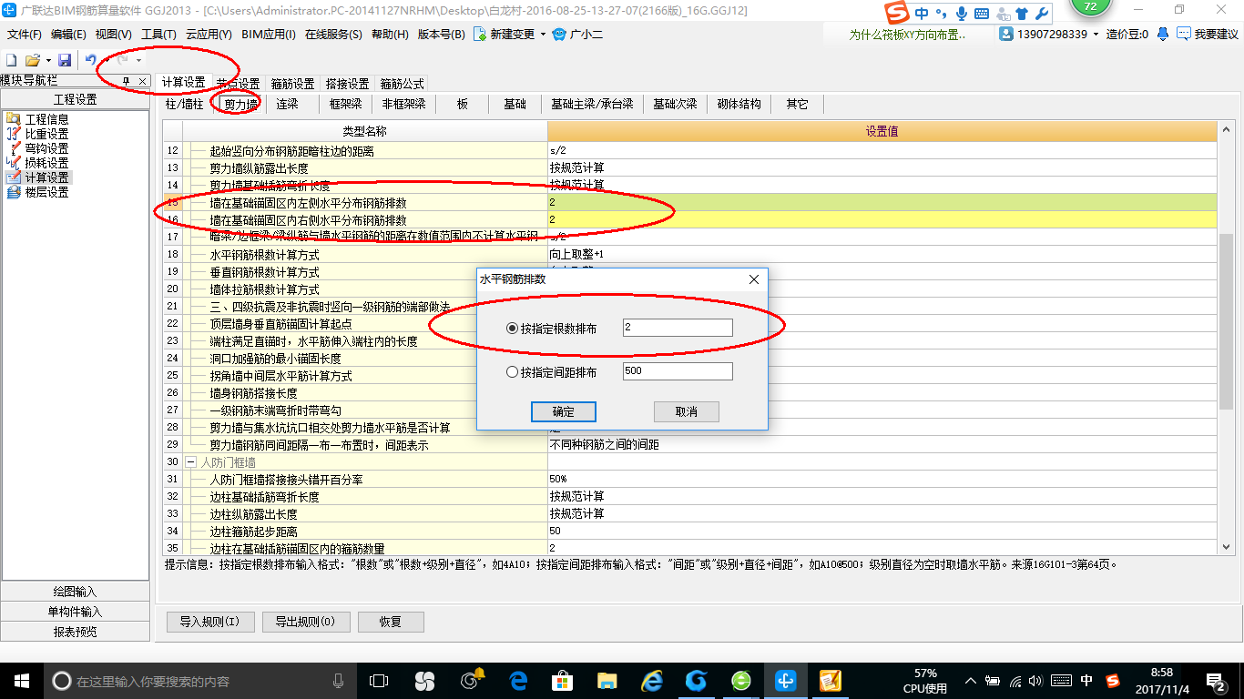This screenshot has height=699, width=1244.
Task: Select 弯钩设置 in navigation tree
Action: tap(46, 148)
